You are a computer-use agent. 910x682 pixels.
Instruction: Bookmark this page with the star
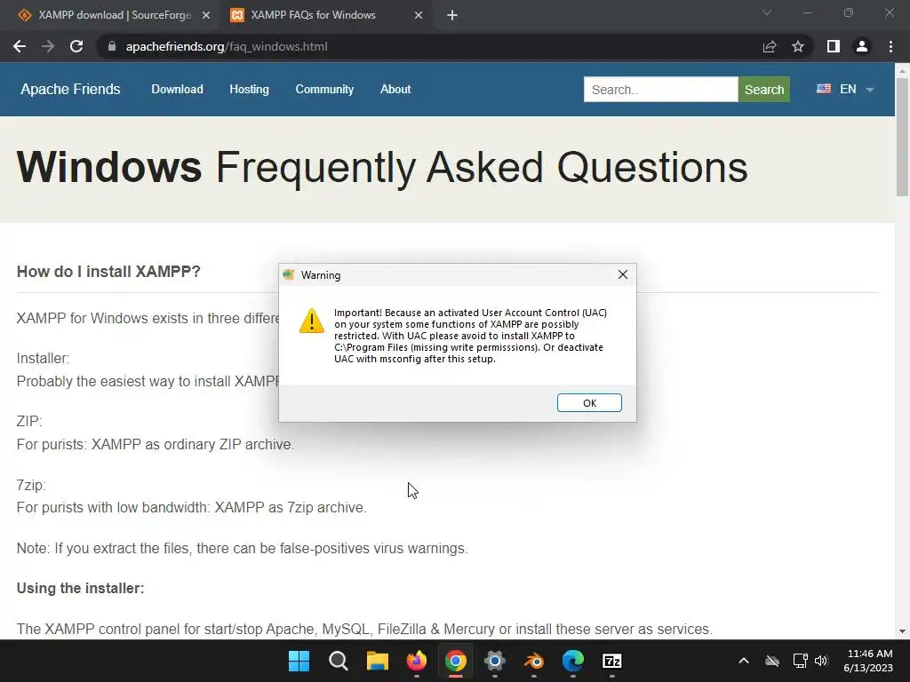click(x=798, y=46)
